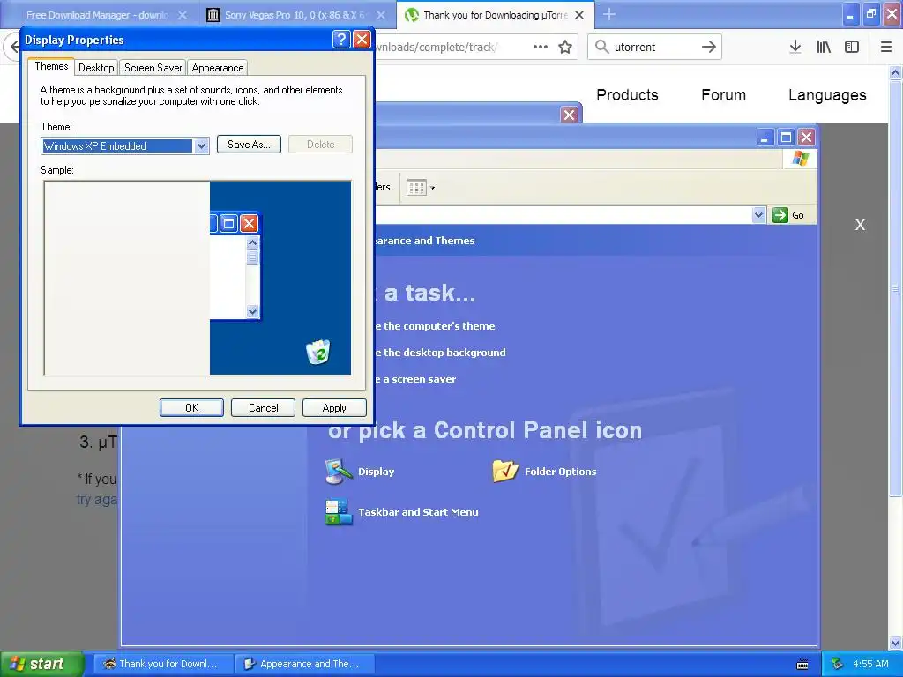Click Cancel in Display Properties
Image resolution: width=903 pixels, height=677 pixels.
point(263,407)
